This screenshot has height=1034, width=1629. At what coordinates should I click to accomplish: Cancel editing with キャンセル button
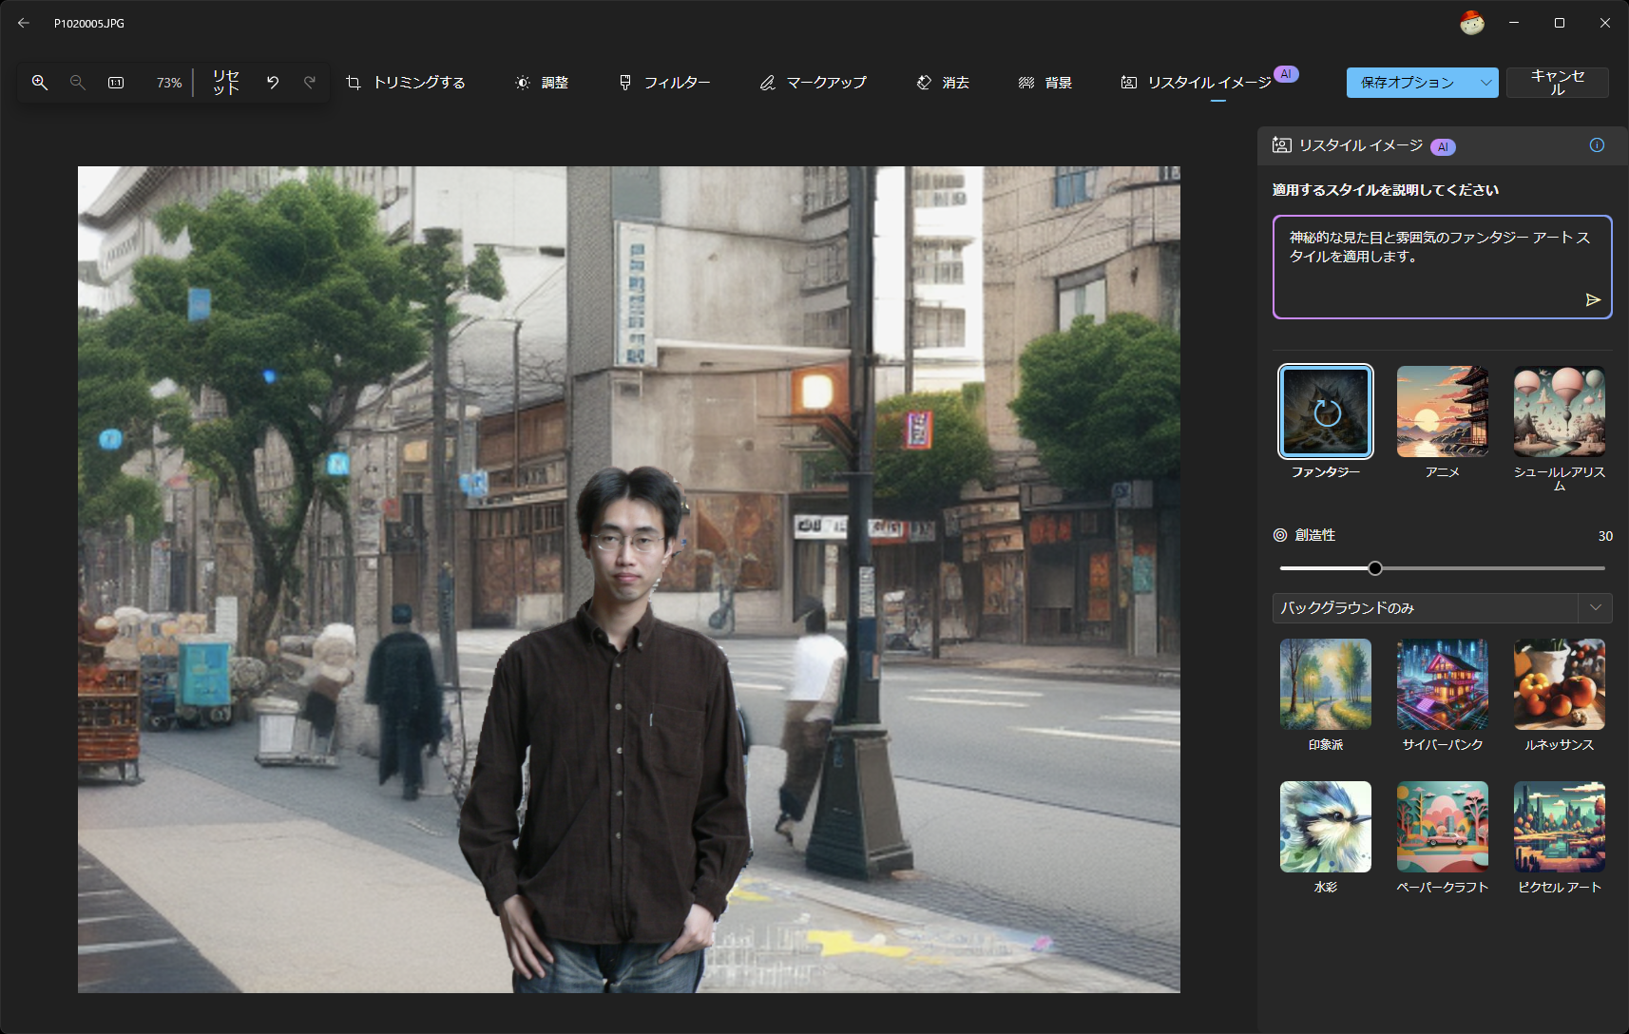(1558, 83)
